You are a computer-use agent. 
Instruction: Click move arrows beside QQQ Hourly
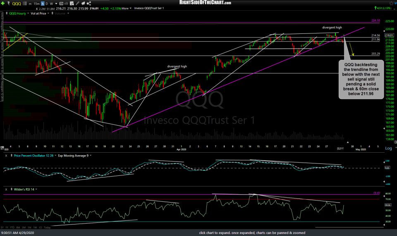(x=7, y=13)
